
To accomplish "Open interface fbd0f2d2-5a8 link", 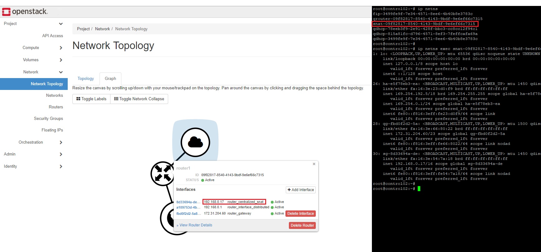I will point(188,214).
